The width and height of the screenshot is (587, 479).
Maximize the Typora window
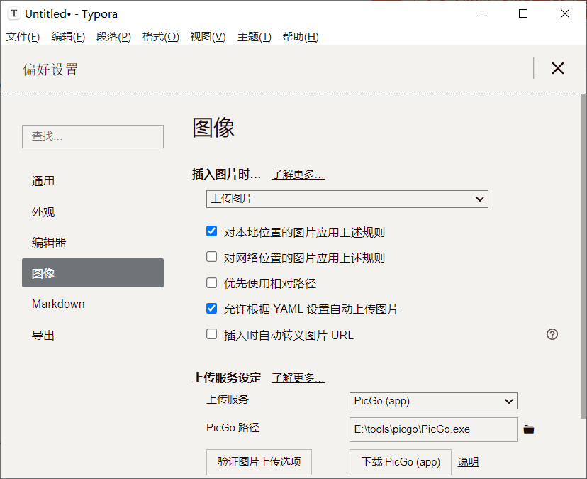pos(523,13)
